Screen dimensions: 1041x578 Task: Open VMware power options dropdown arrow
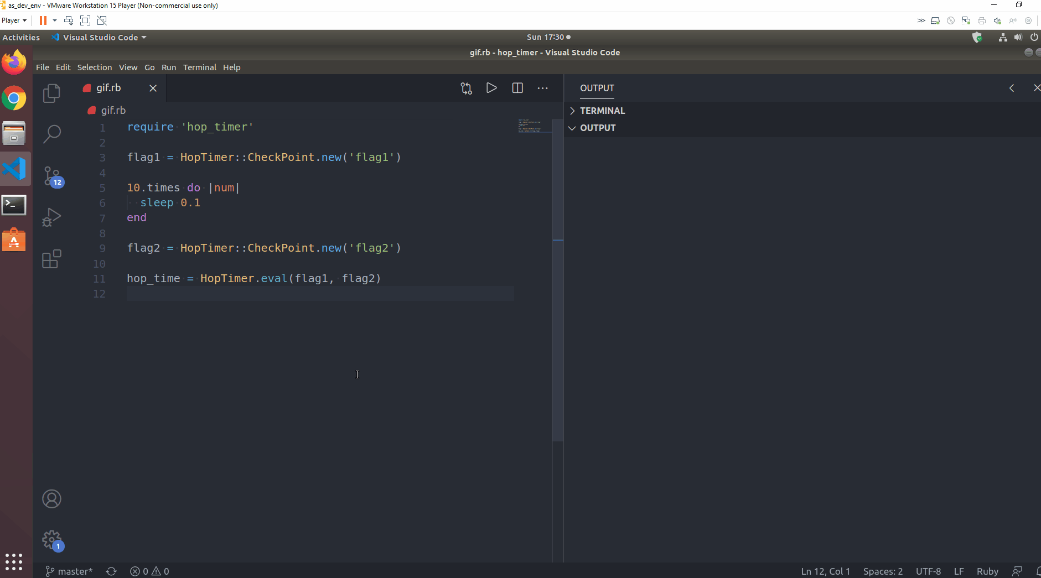click(55, 20)
